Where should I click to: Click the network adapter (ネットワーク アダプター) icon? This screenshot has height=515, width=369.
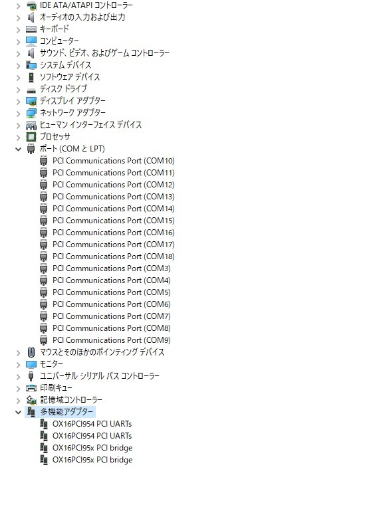(x=31, y=113)
